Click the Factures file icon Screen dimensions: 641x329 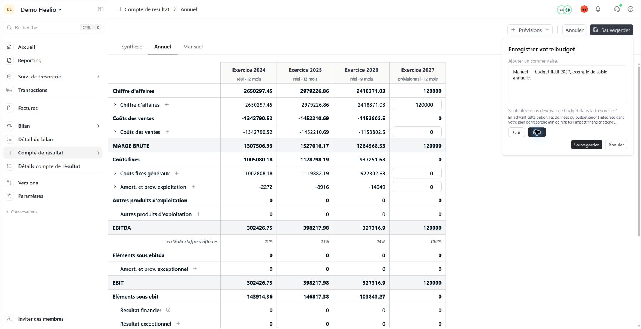tap(9, 108)
